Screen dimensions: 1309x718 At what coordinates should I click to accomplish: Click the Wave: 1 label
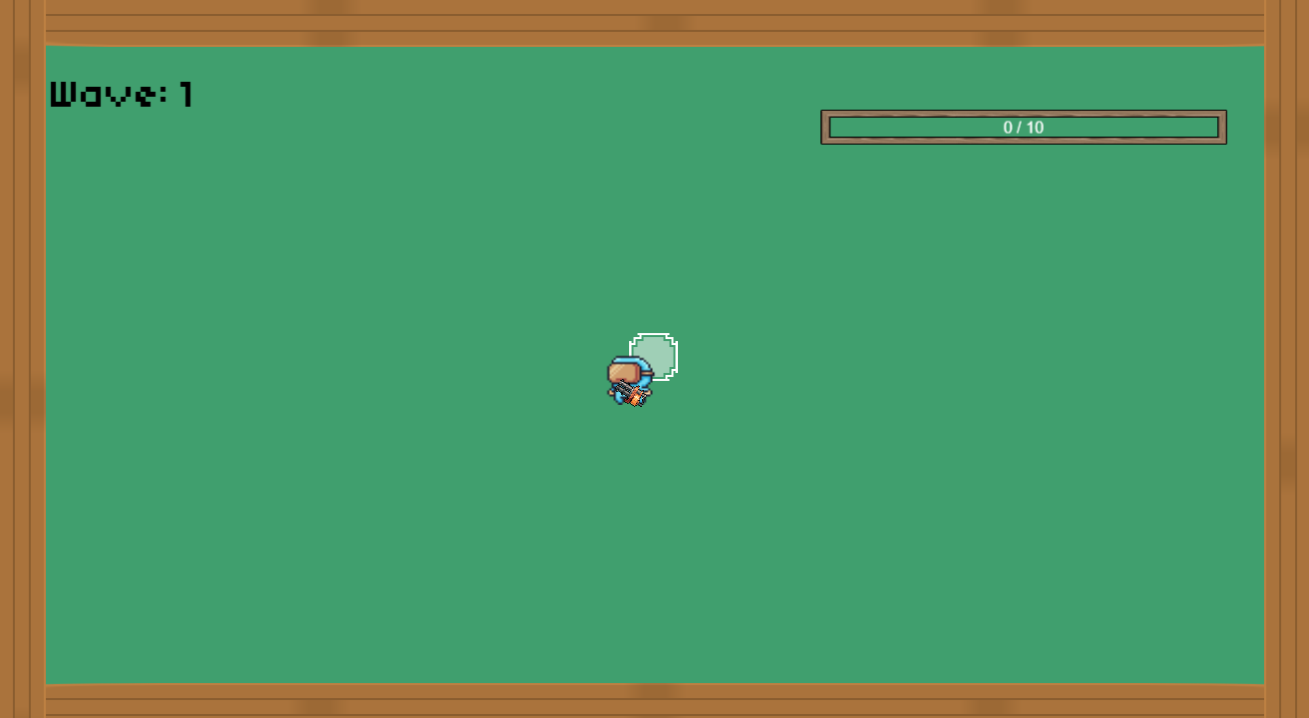120,93
